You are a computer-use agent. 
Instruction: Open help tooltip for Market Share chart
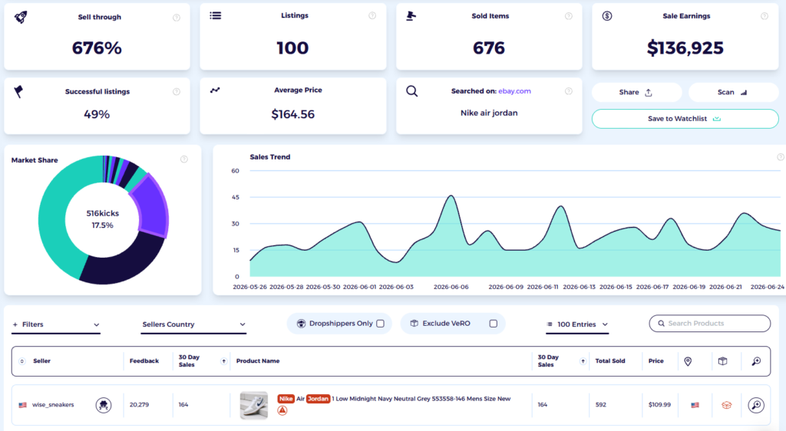(184, 160)
